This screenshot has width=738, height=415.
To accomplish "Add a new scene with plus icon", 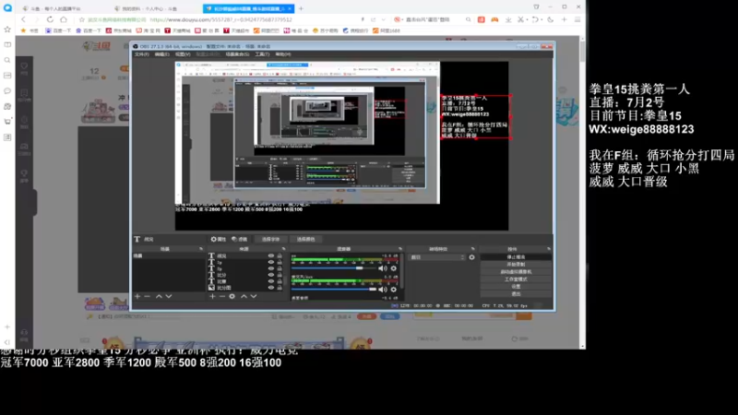I will 137,296.
